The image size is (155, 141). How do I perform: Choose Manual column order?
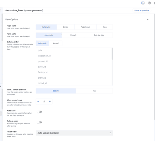point(55,43)
